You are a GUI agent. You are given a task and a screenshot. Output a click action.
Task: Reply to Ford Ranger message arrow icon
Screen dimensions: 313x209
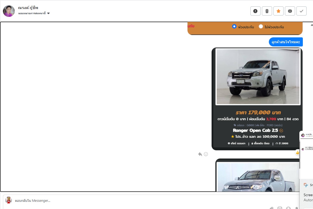[x=200, y=154]
